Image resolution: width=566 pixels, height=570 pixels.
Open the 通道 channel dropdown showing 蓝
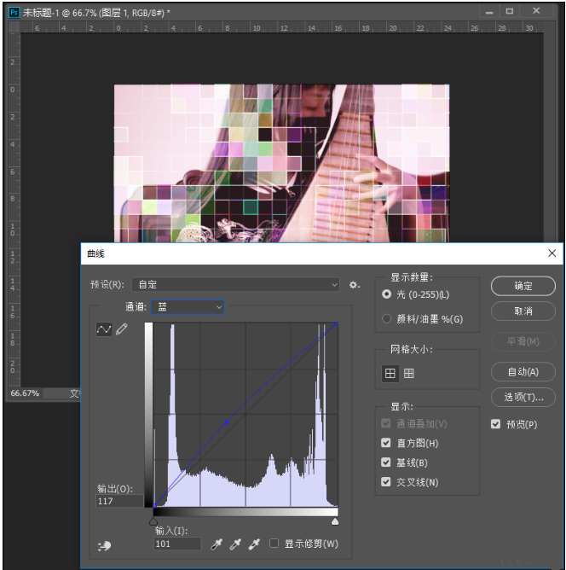[x=188, y=307]
